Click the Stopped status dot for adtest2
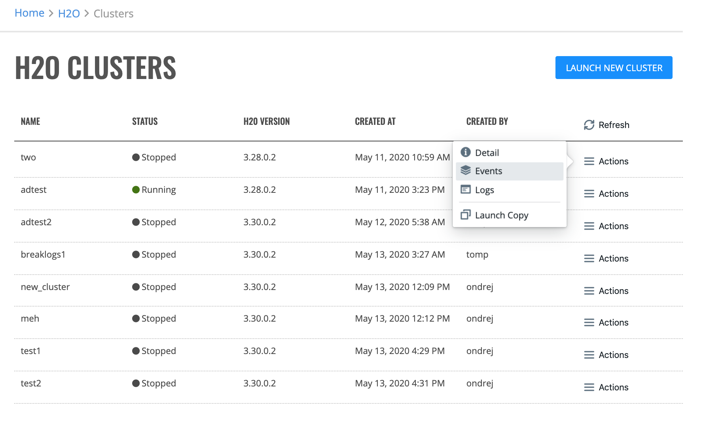Screen dimensions: 705x437 (136, 222)
